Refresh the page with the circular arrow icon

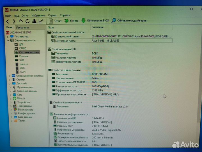tap(27, 21)
